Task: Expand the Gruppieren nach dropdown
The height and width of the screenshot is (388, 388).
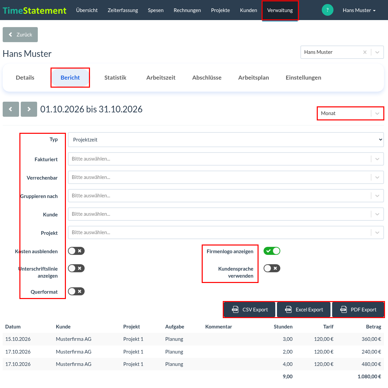Action: pyautogui.click(x=226, y=196)
